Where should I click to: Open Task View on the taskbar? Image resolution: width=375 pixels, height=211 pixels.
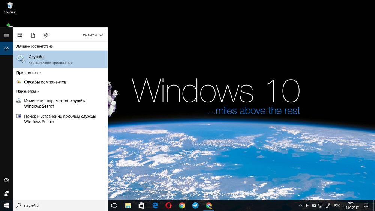click(114, 205)
